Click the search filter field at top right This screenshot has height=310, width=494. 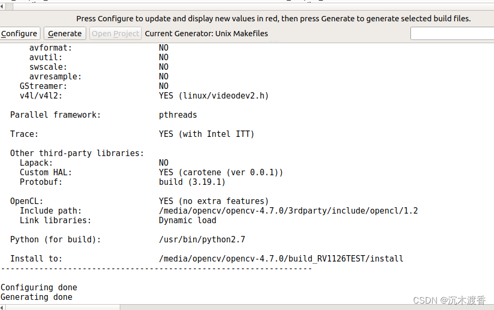tap(451, 33)
